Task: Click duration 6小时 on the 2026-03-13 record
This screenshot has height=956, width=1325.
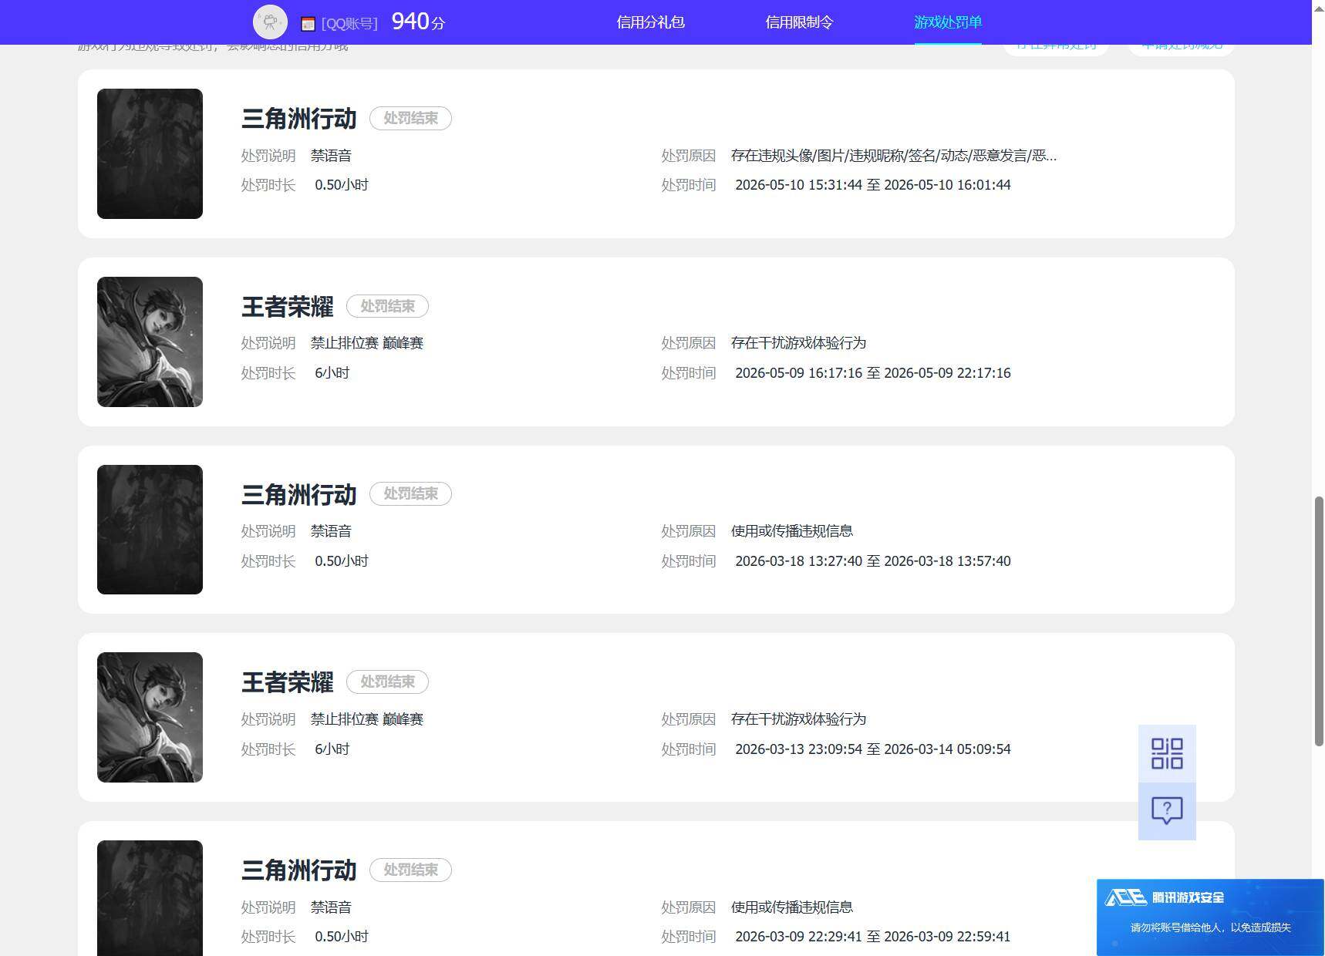Action: pyautogui.click(x=332, y=749)
